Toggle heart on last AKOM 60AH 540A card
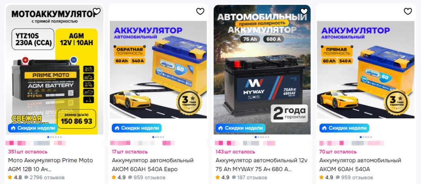 pyautogui.click(x=408, y=11)
